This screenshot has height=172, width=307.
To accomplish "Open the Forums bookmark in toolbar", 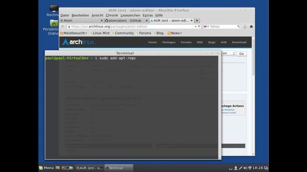I will click(x=144, y=33).
